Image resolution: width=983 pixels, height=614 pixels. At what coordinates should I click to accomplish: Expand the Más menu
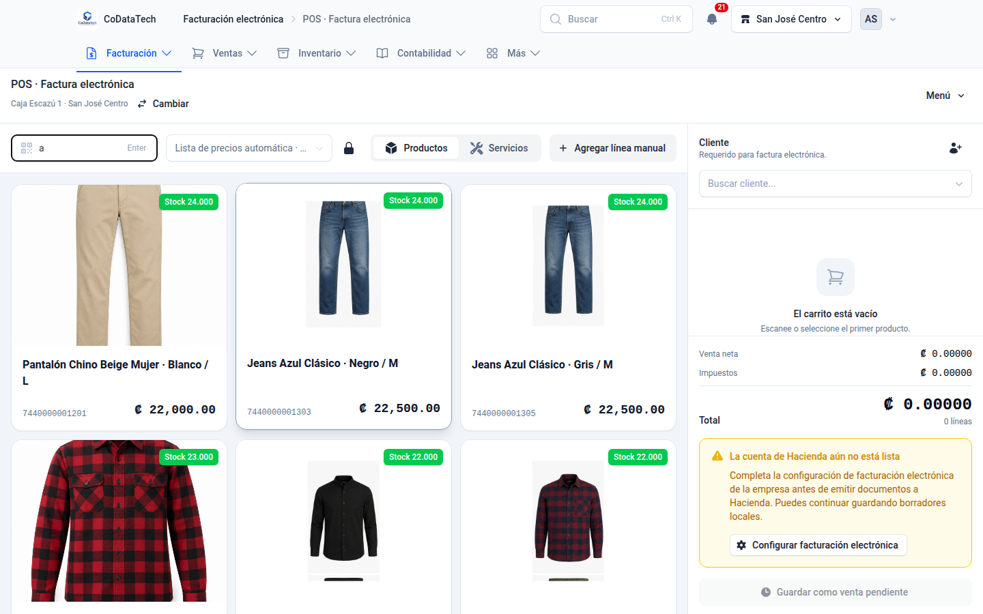513,53
